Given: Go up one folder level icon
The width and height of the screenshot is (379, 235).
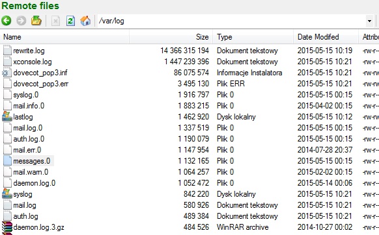Looking at the screenshot, I should point(36,21).
